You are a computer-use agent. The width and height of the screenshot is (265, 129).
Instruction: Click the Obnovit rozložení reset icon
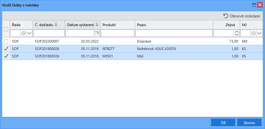click(226, 16)
